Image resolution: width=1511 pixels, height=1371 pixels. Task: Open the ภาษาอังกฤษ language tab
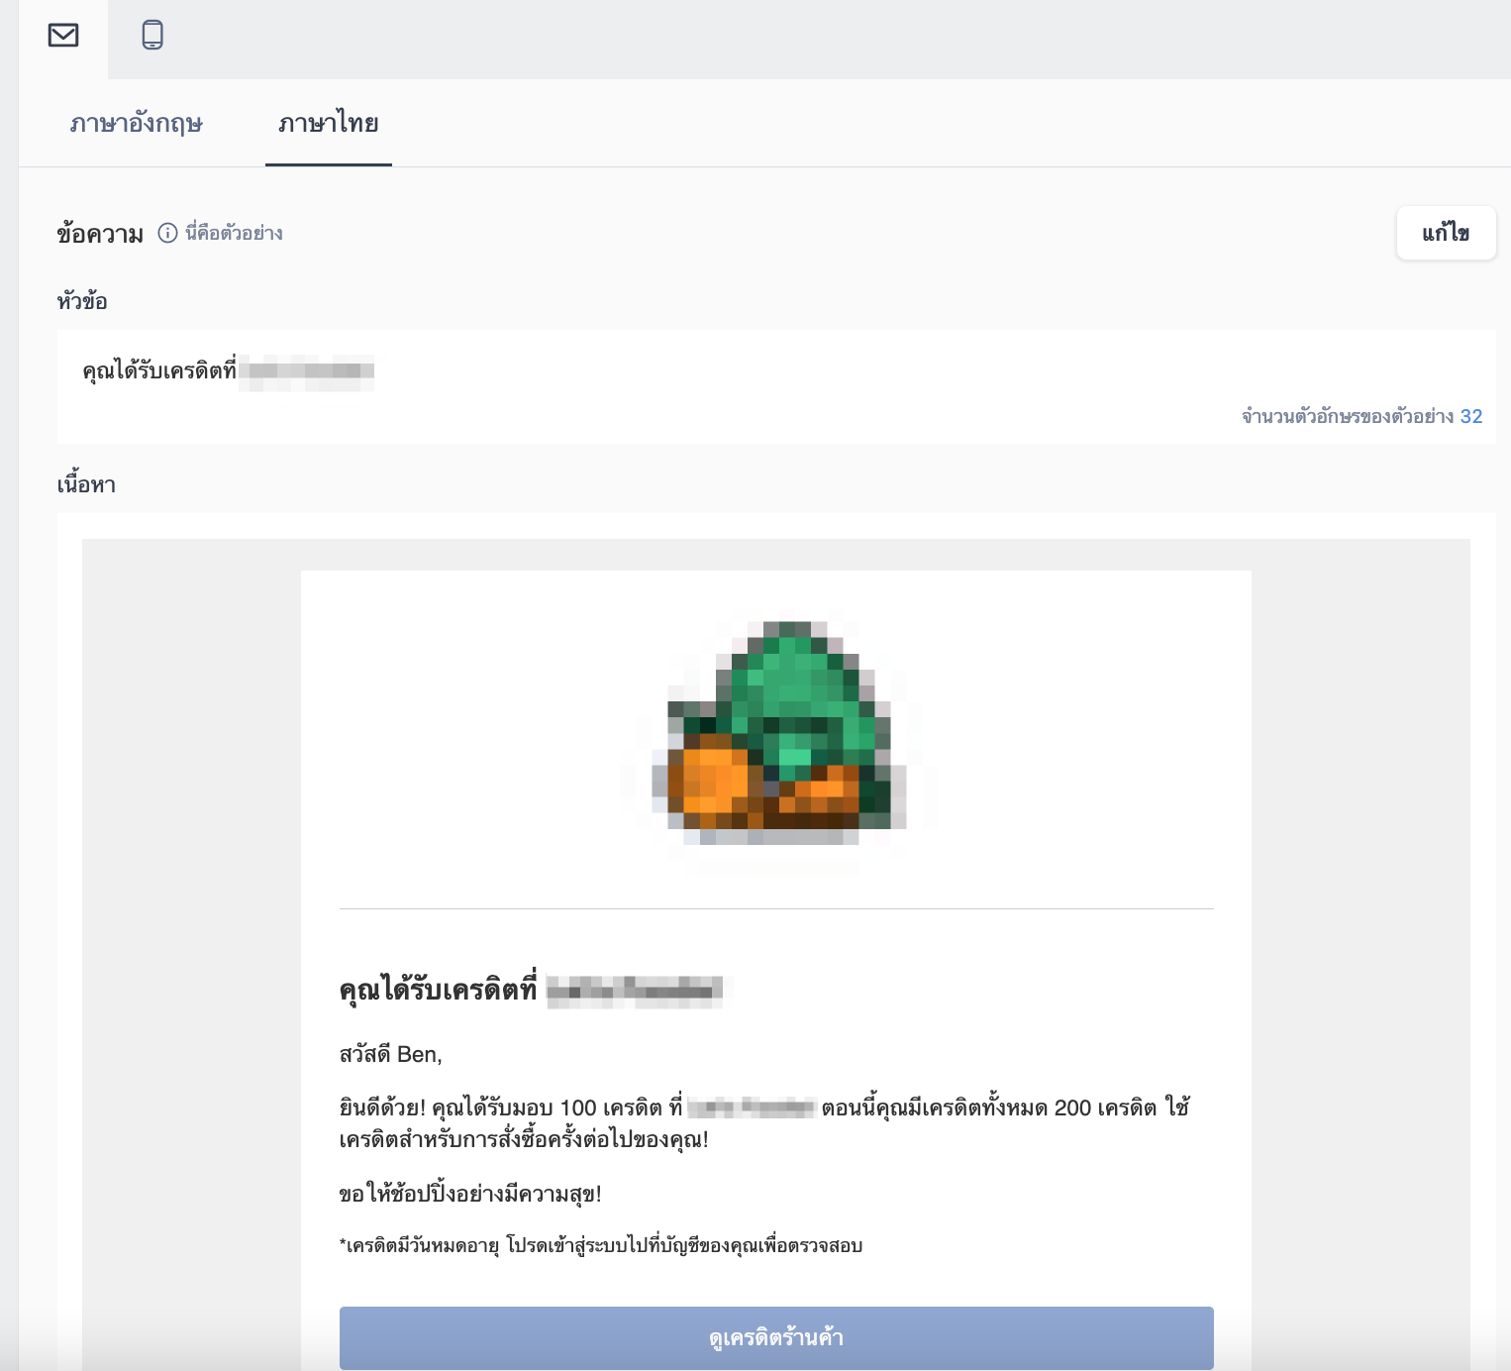[x=137, y=123]
